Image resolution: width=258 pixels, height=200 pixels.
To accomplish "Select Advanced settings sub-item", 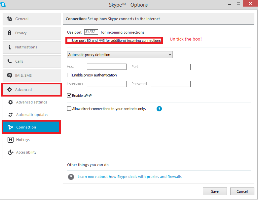I will [x=32, y=102].
